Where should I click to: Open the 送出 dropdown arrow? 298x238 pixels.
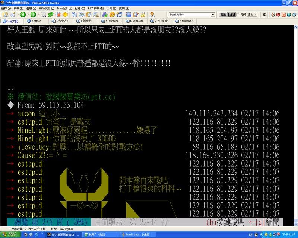pos(255,15)
